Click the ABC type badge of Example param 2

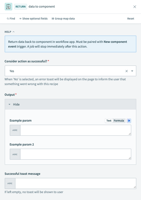point(15,154)
